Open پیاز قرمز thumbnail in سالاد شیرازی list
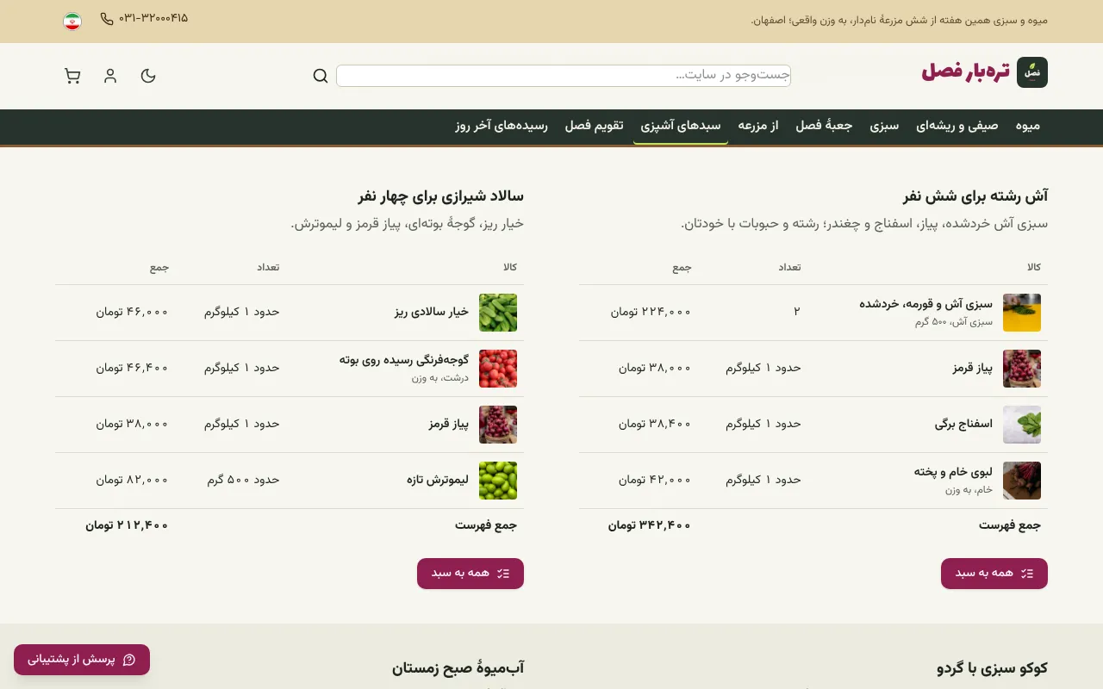This screenshot has height=689, width=1103. [498, 425]
